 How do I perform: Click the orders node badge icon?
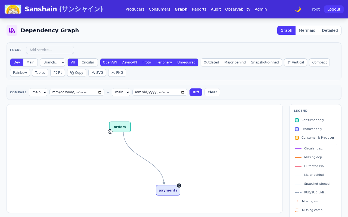click(x=110, y=132)
